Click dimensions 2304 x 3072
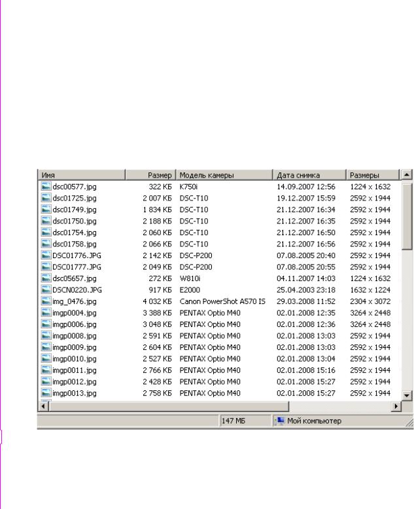This screenshot has height=509, width=414. (x=370, y=301)
